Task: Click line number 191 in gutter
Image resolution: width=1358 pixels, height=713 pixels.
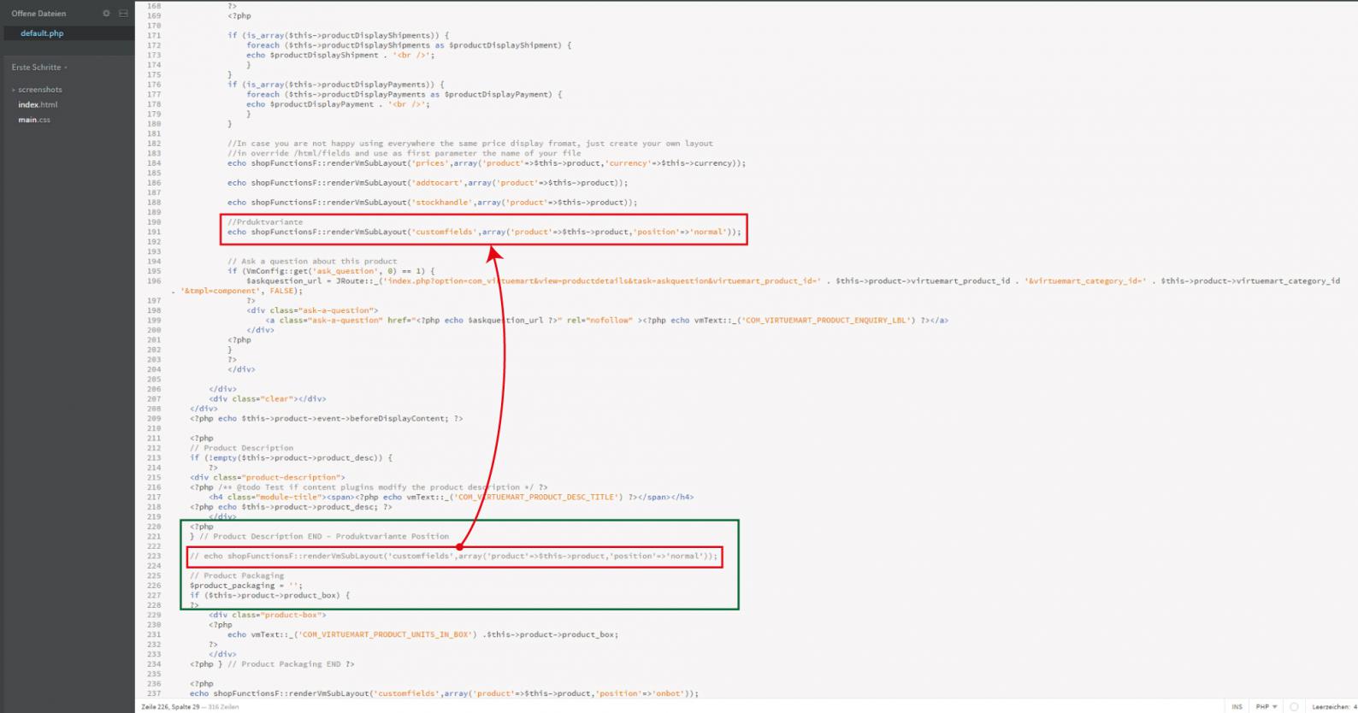Action: (154, 232)
